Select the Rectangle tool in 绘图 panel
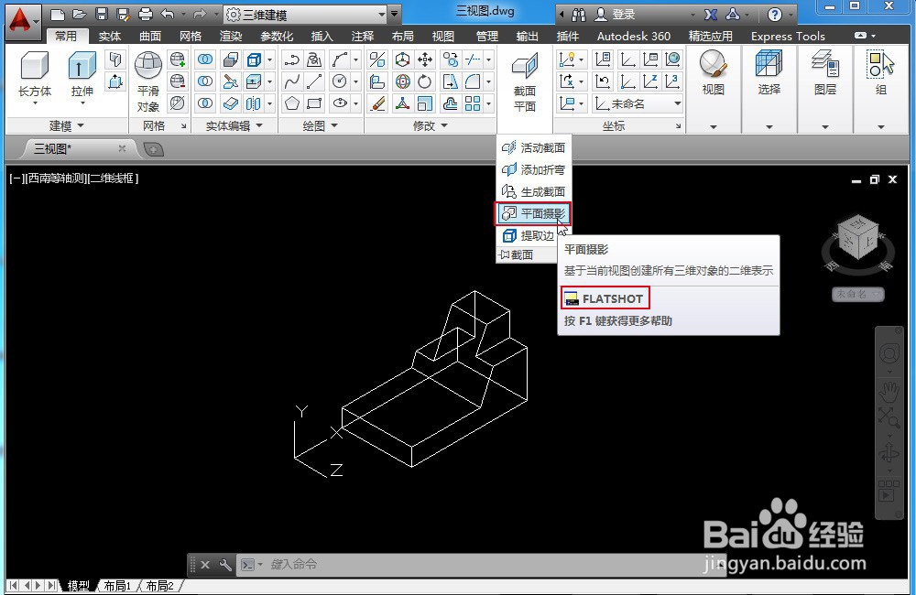Viewport: 916px width, 595px height. click(x=314, y=104)
